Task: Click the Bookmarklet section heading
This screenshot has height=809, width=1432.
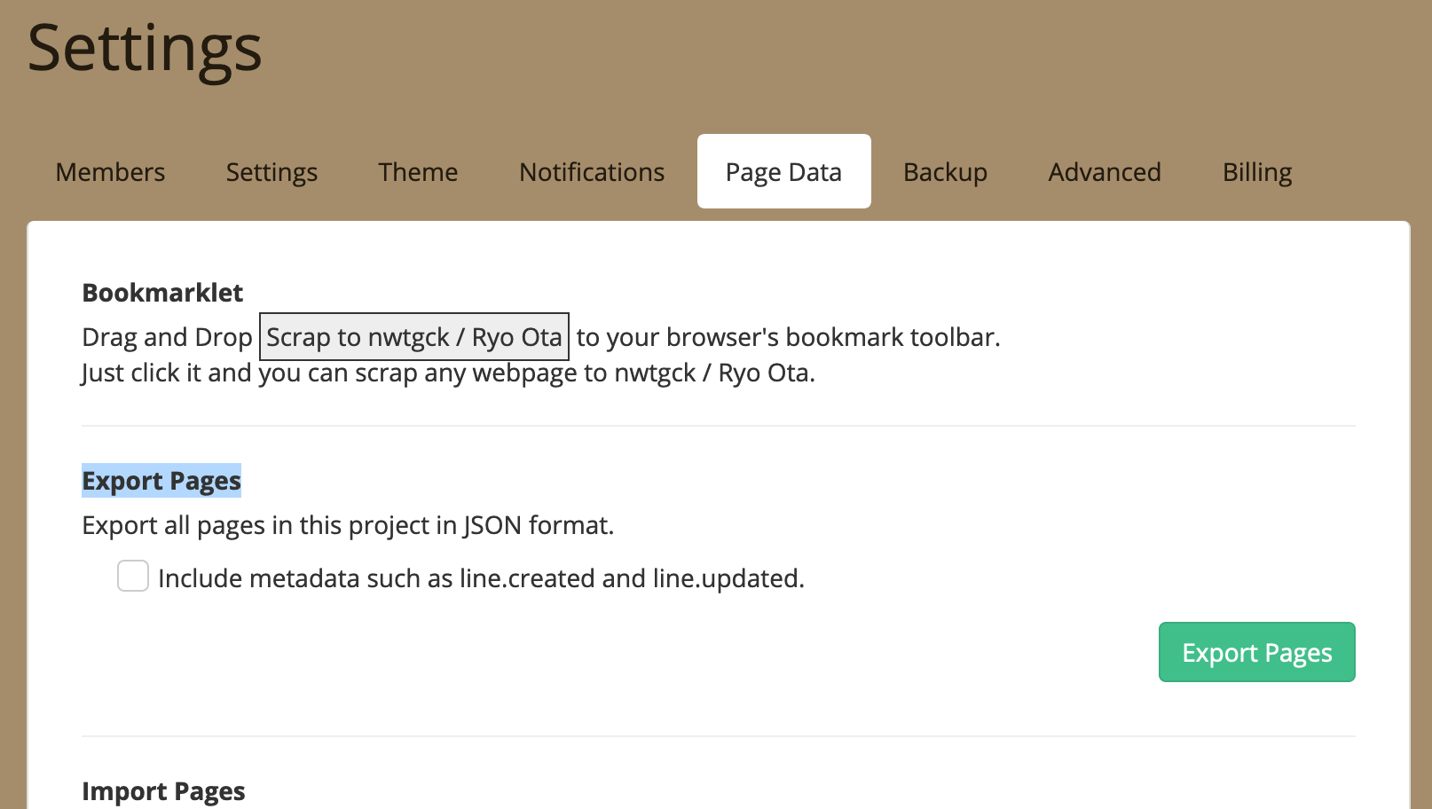Action: 162,293
